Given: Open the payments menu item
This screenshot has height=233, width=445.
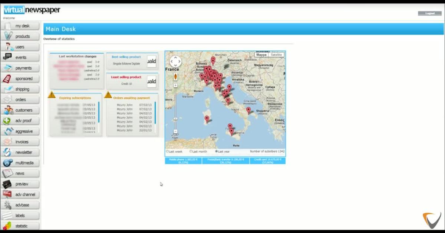Looking at the screenshot, I should [23, 68].
